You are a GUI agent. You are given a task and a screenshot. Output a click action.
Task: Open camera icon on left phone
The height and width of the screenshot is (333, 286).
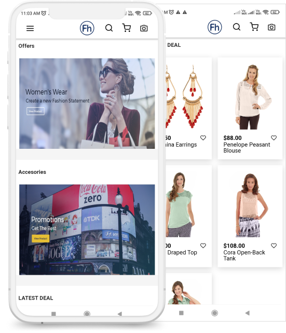[x=144, y=28]
